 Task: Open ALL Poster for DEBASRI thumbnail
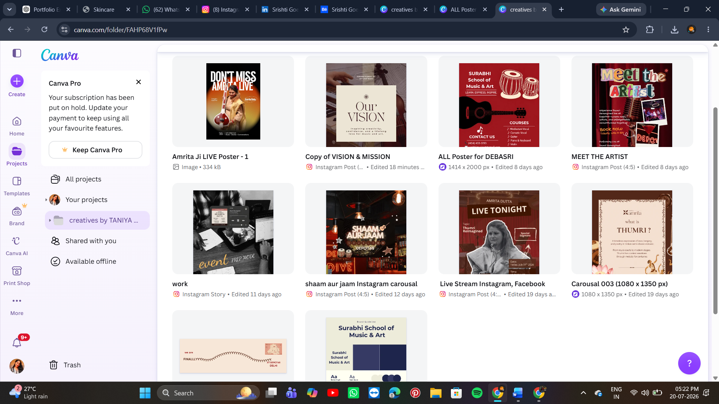click(499, 101)
